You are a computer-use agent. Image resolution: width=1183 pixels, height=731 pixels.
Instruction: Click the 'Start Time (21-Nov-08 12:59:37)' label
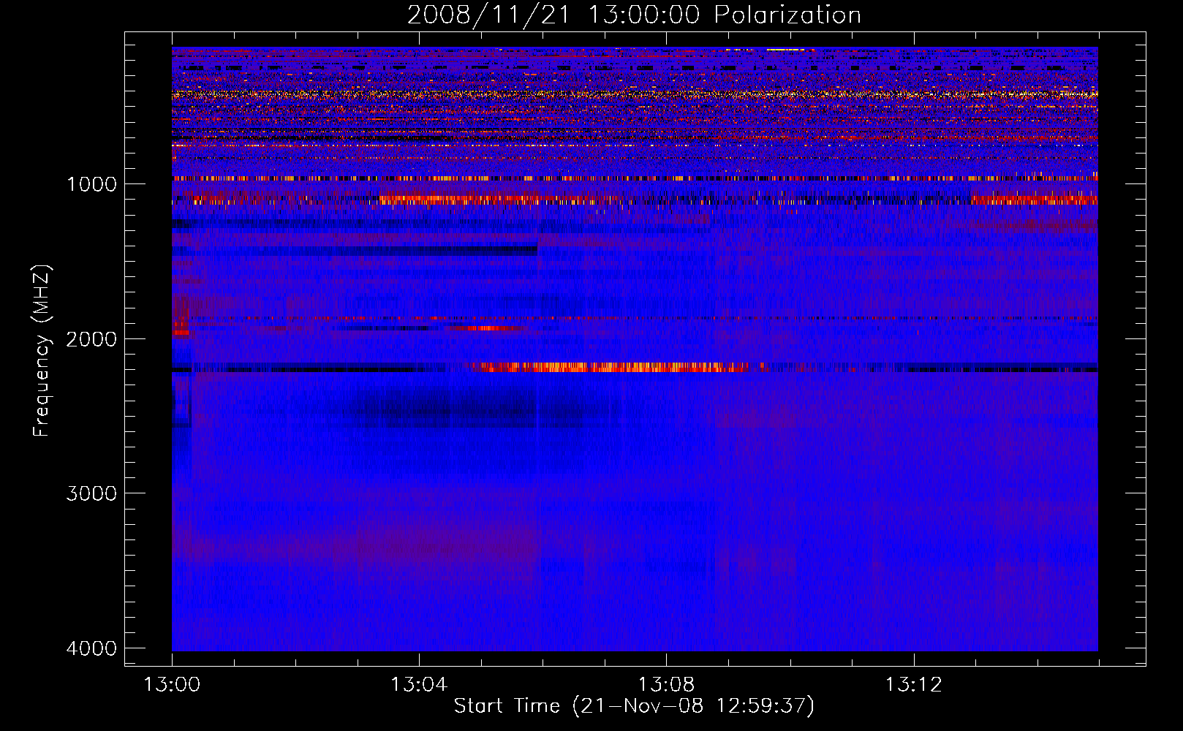(x=634, y=706)
